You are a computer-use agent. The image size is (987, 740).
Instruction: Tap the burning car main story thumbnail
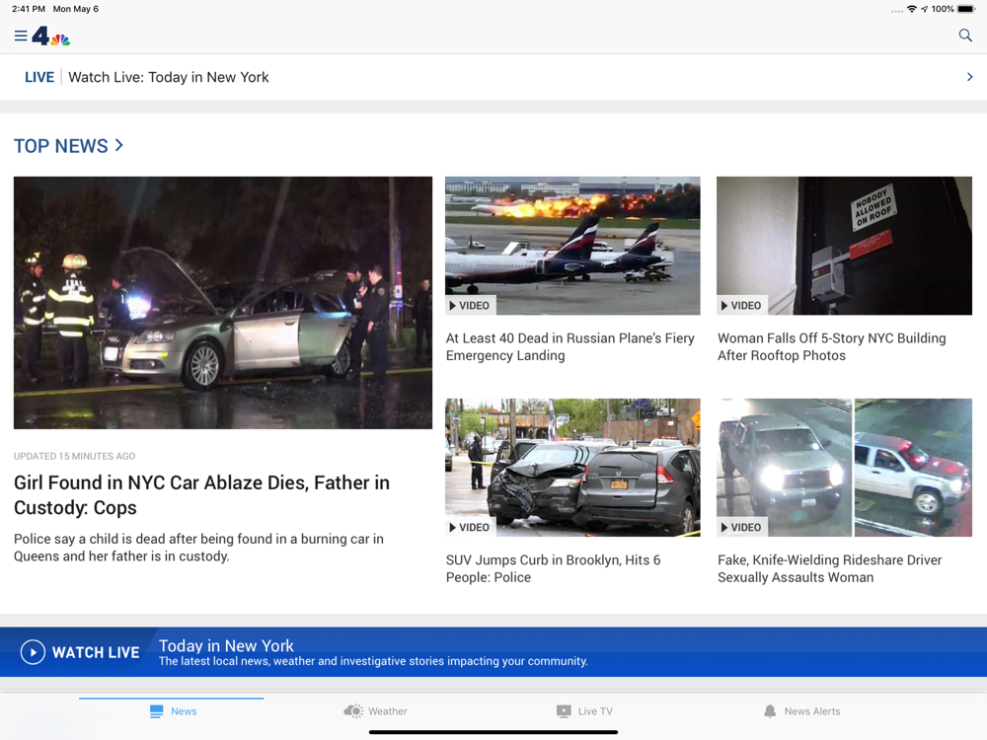[223, 302]
